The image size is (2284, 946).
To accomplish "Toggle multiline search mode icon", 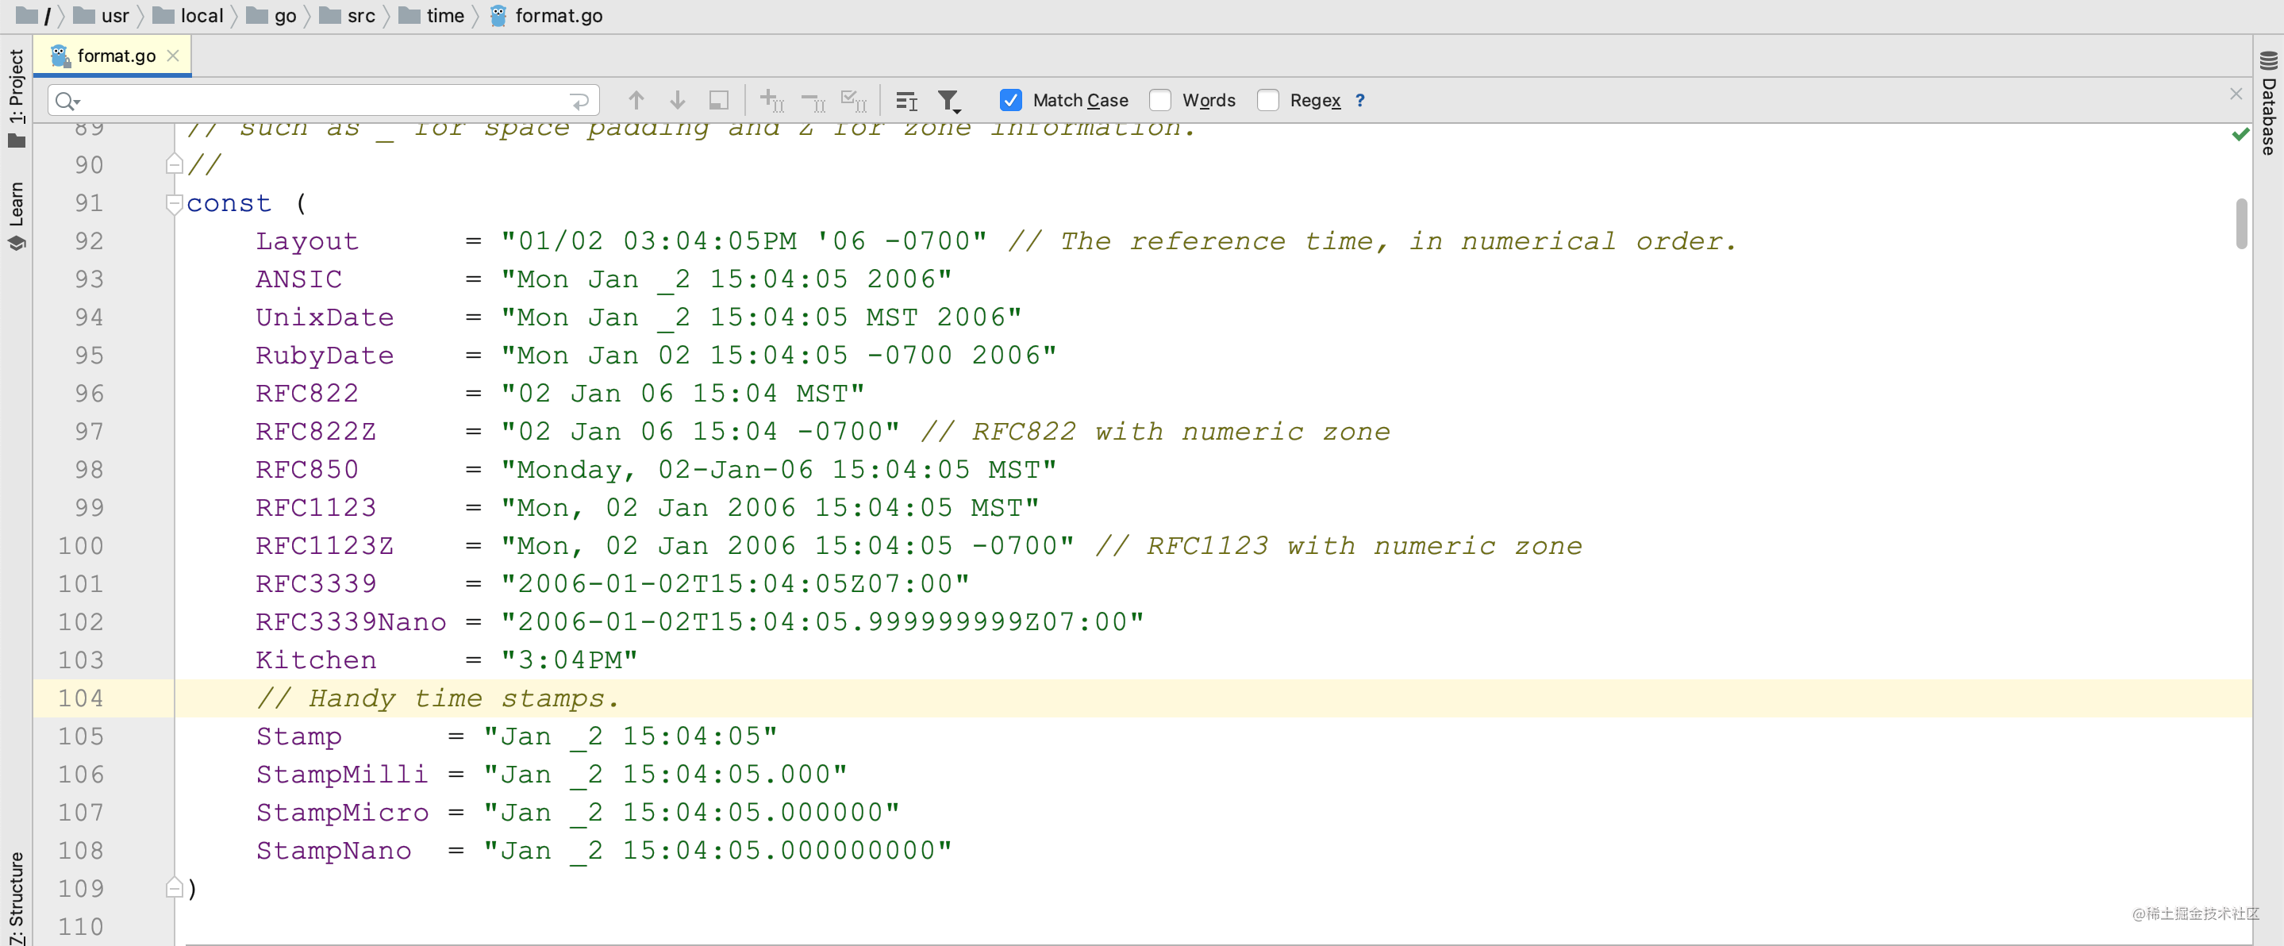I will coord(906,101).
